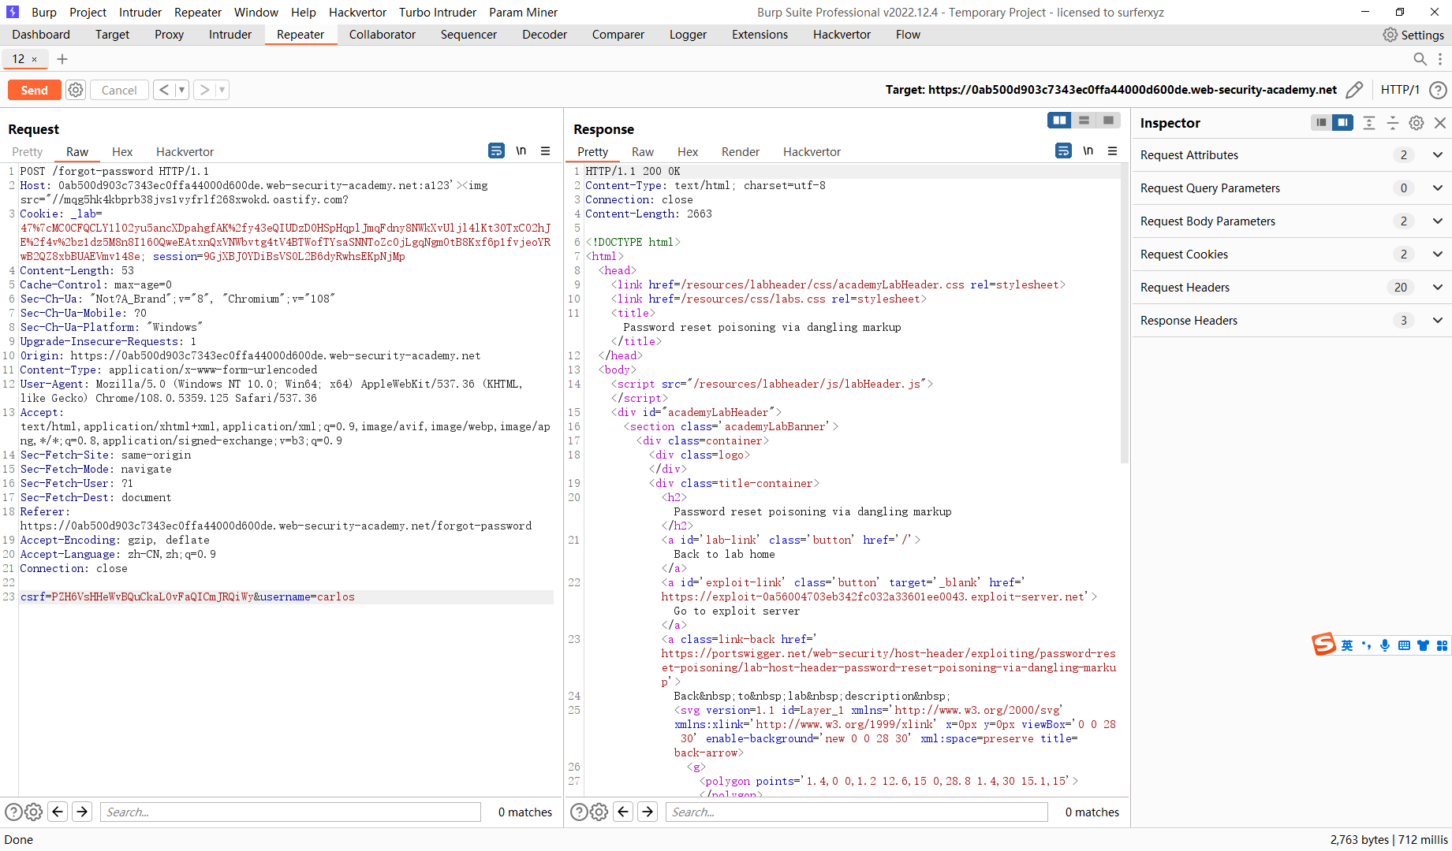Screen dimensions: 1452x851
Task: Switch to the Intruder tab
Action: [230, 35]
